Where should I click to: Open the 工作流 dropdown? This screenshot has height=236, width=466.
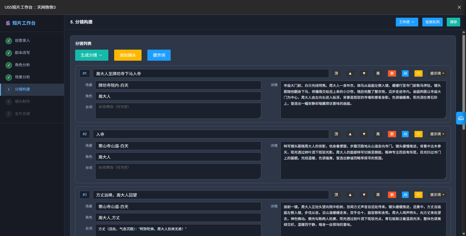[x=407, y=22]
